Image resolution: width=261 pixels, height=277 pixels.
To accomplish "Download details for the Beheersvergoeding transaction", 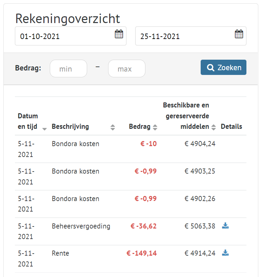I will 225,225.
